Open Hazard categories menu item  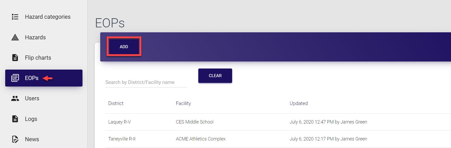pos(48,17)
